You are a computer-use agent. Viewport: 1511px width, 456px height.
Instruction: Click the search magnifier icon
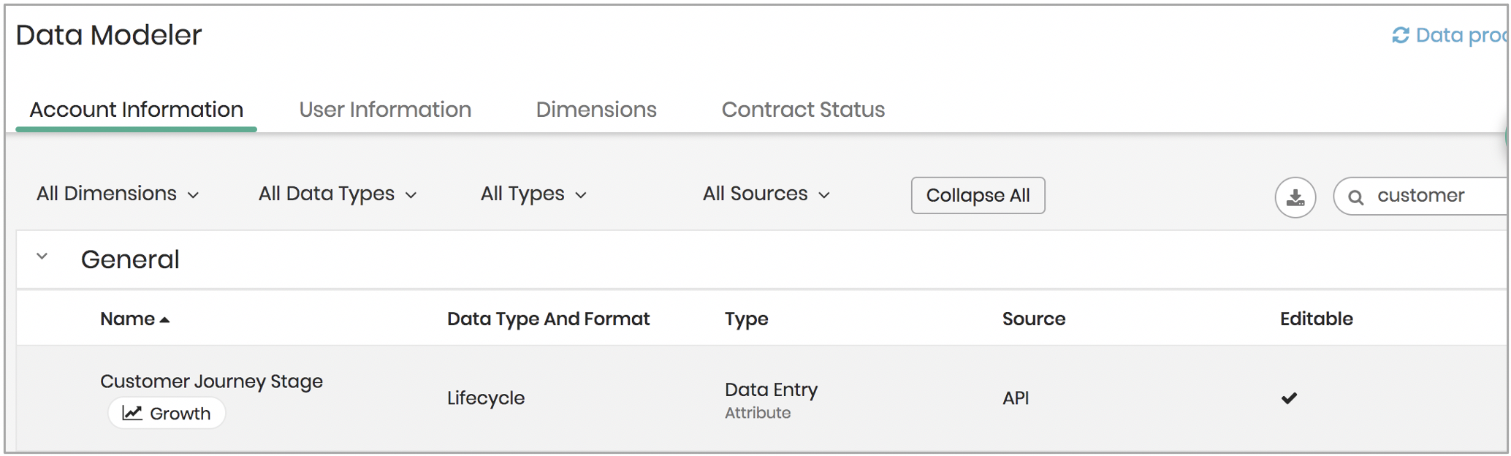pyautogui.click(x=1355, y=197)
